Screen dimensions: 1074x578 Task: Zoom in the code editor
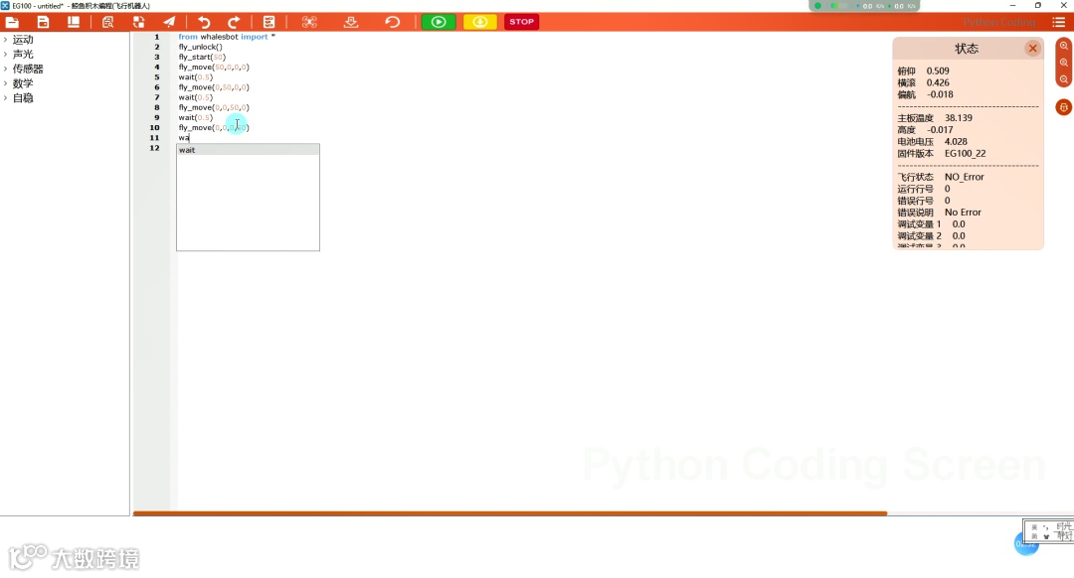pos(1064,46)
